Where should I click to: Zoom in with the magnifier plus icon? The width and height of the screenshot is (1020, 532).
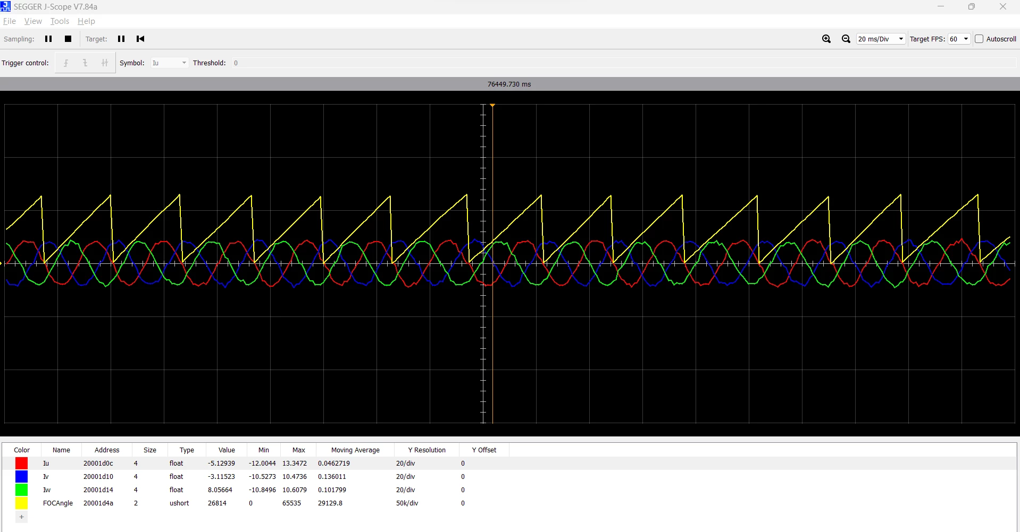click(826, 39)
